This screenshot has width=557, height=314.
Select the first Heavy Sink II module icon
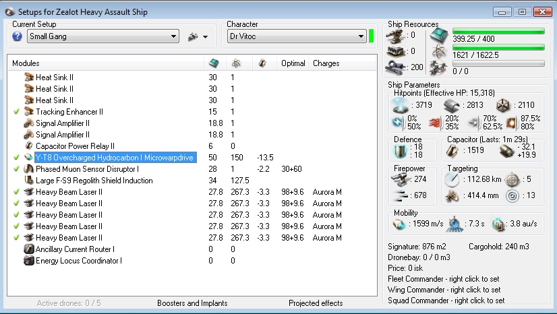pos(29,77)
